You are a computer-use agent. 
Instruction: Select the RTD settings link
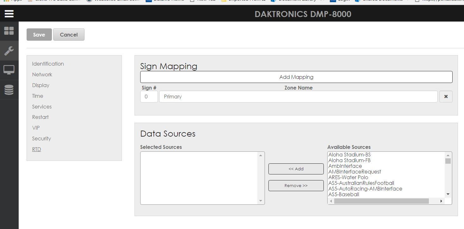click(36, 149)
